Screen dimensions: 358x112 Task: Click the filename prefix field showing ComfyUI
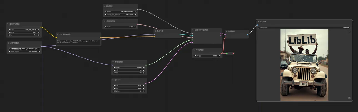click(x=304, y=27)
